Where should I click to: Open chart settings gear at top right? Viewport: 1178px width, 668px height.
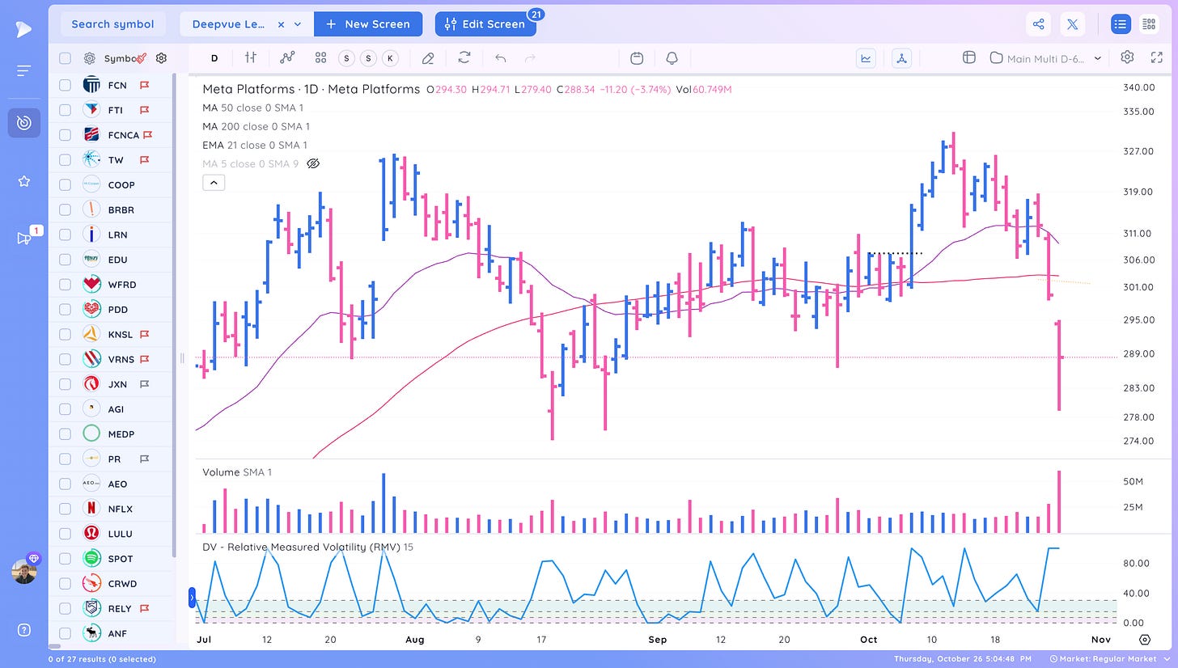point(1127,57)
